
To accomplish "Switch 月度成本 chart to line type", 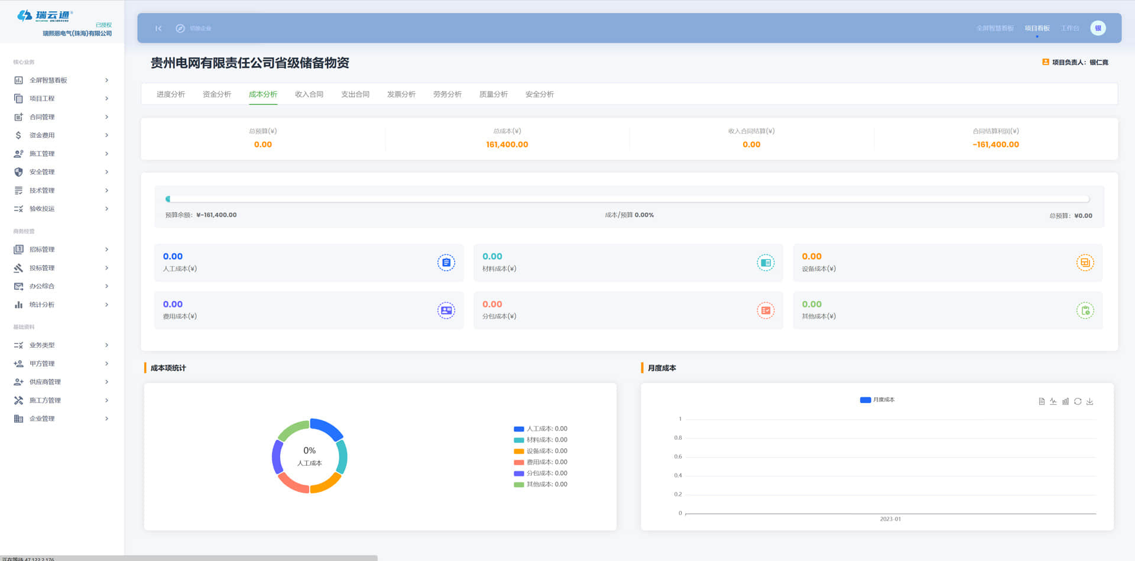I will coord(1053,401).
